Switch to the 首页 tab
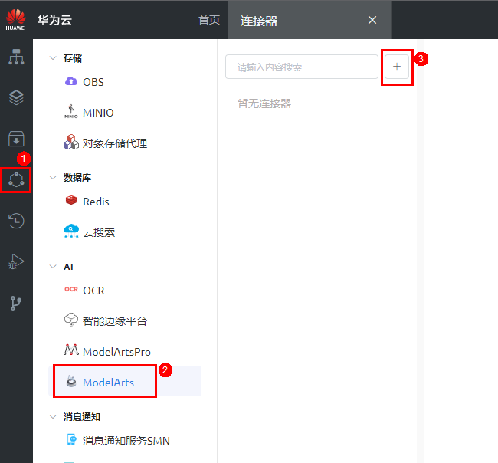The height and width of the screenshot is (463, 498). (x=209, y=20)
